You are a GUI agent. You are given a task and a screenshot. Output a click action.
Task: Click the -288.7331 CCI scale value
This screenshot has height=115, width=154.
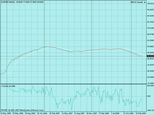tap(150, 110)
